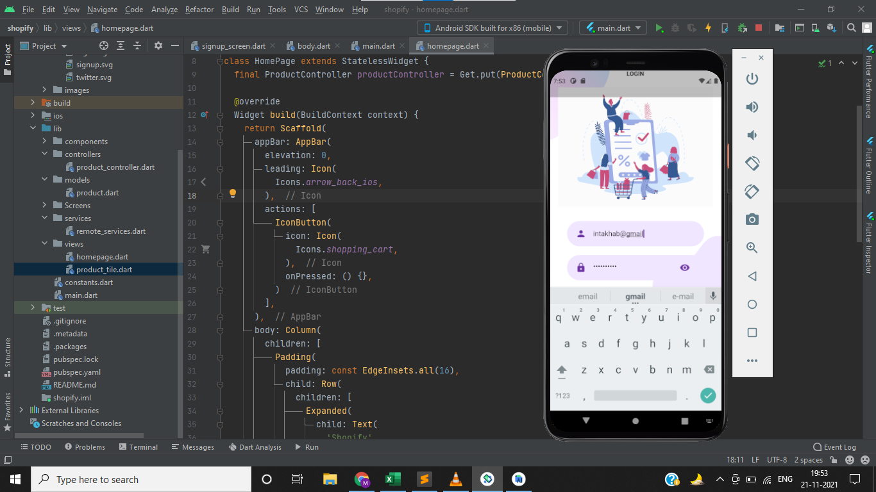
Task: Stop the running app with the red square
Action: tap(758, 28)
